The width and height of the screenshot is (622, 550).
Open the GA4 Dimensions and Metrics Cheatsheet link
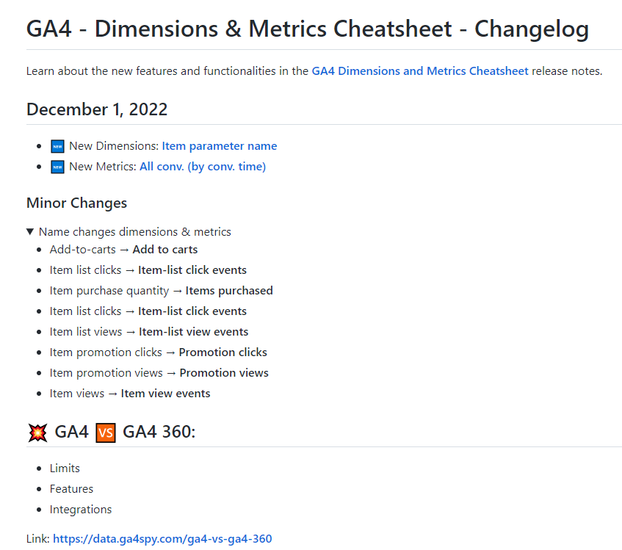coord(420,71)
